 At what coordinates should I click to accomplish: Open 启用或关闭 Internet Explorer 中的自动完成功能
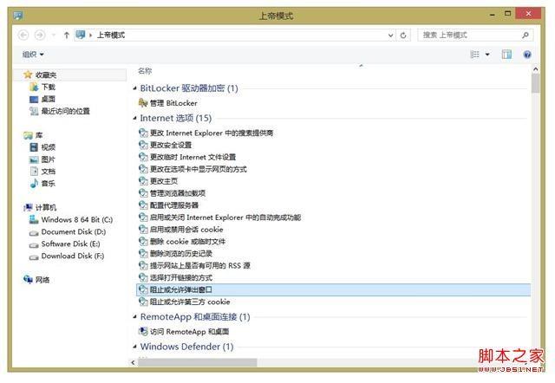coord(225,217)
